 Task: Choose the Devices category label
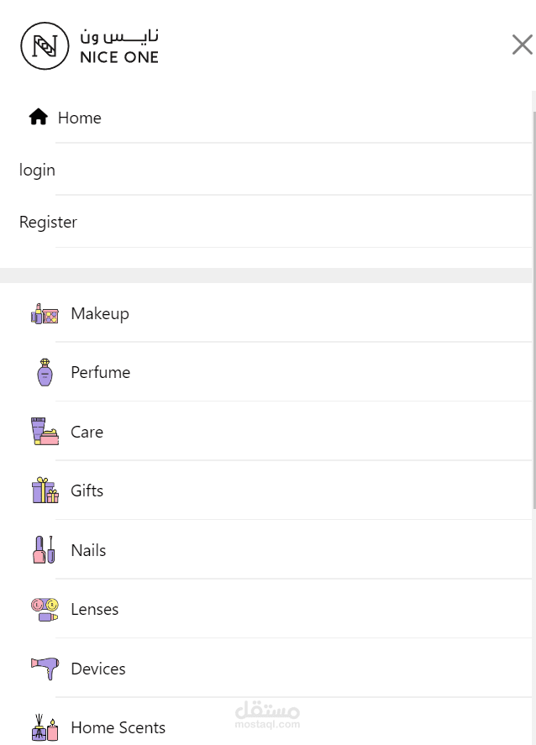pyautogui.click(x=98, y=669)
